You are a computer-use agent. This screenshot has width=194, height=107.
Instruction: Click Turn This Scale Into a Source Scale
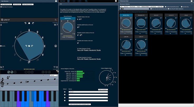(80, 104)
